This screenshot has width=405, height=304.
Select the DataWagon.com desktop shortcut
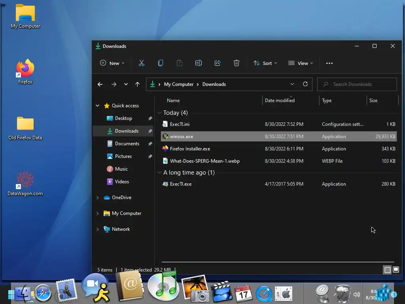point(25,184)
